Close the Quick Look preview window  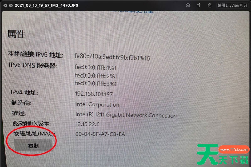tap(5, 5)
